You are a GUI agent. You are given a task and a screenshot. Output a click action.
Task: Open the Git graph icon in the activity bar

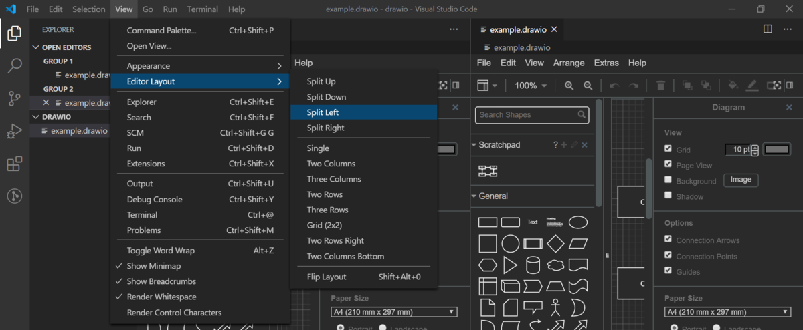(x=14, y=196)
